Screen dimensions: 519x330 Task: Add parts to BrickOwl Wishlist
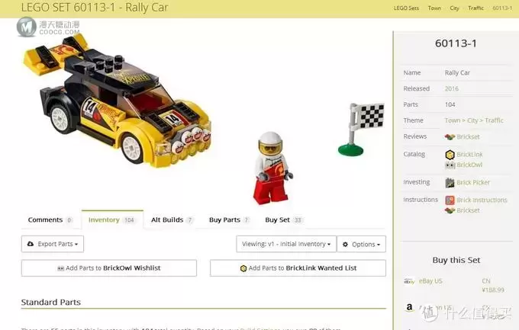coord(109,268)
